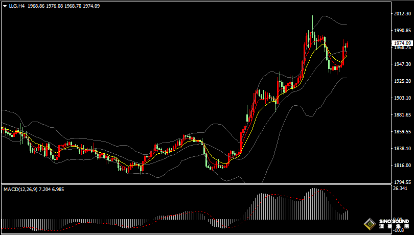The image size is (414, 235).
Task: Click the LLG,H4 symbol label
Action: click(17, 6)
